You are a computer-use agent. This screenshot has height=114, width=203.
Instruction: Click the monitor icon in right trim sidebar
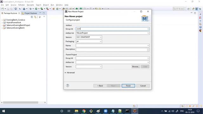pyautogui.click(x=200, y=27)
